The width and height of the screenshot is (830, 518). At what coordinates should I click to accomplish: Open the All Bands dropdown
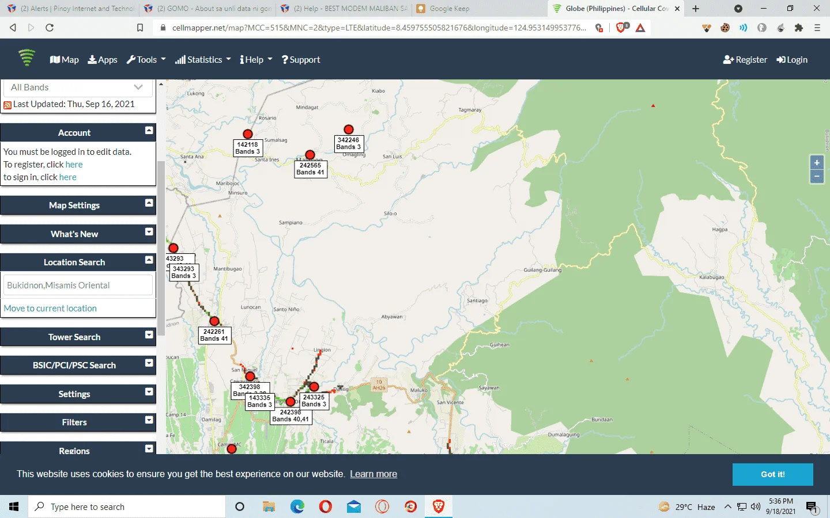(x=78, y=87)
